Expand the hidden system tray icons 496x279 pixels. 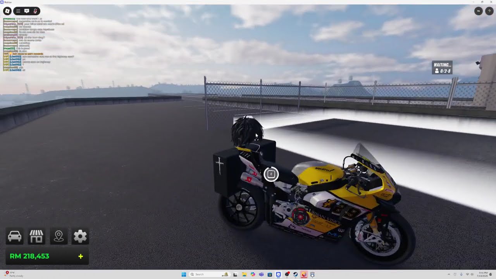[x=449, y=274]
